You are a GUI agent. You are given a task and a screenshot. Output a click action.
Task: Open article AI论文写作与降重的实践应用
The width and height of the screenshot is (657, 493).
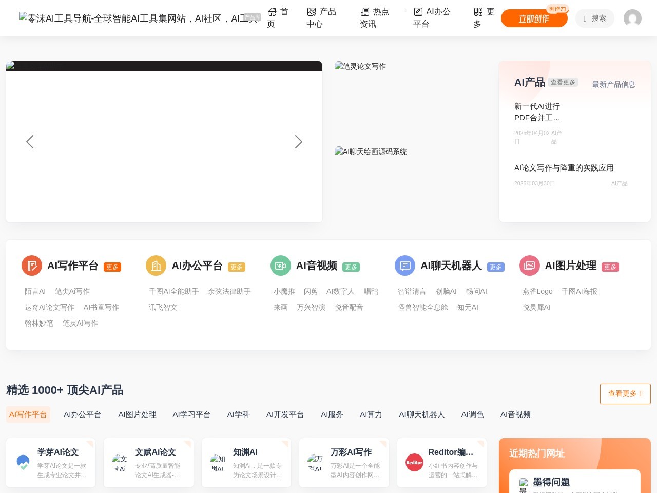(x=564, y=168)
